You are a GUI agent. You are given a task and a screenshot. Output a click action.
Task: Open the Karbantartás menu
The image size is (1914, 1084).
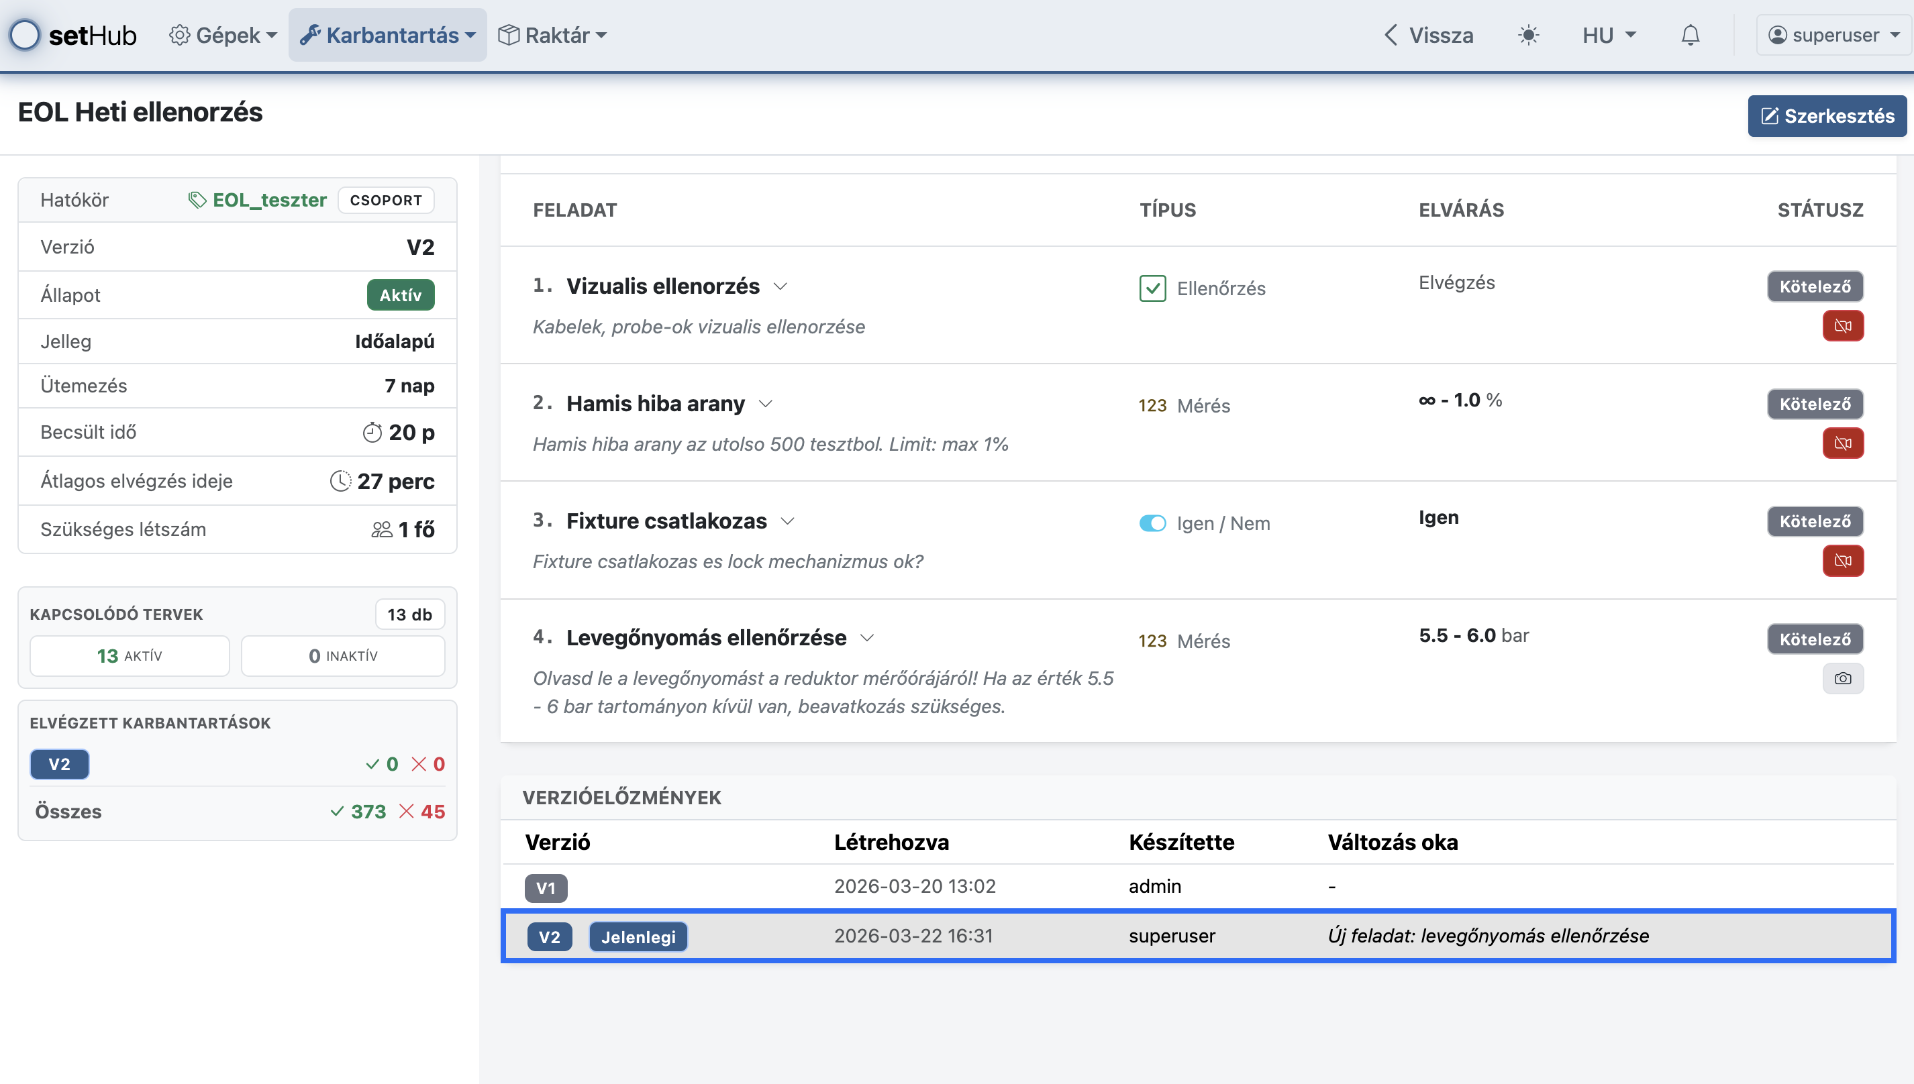coord(387,35)
